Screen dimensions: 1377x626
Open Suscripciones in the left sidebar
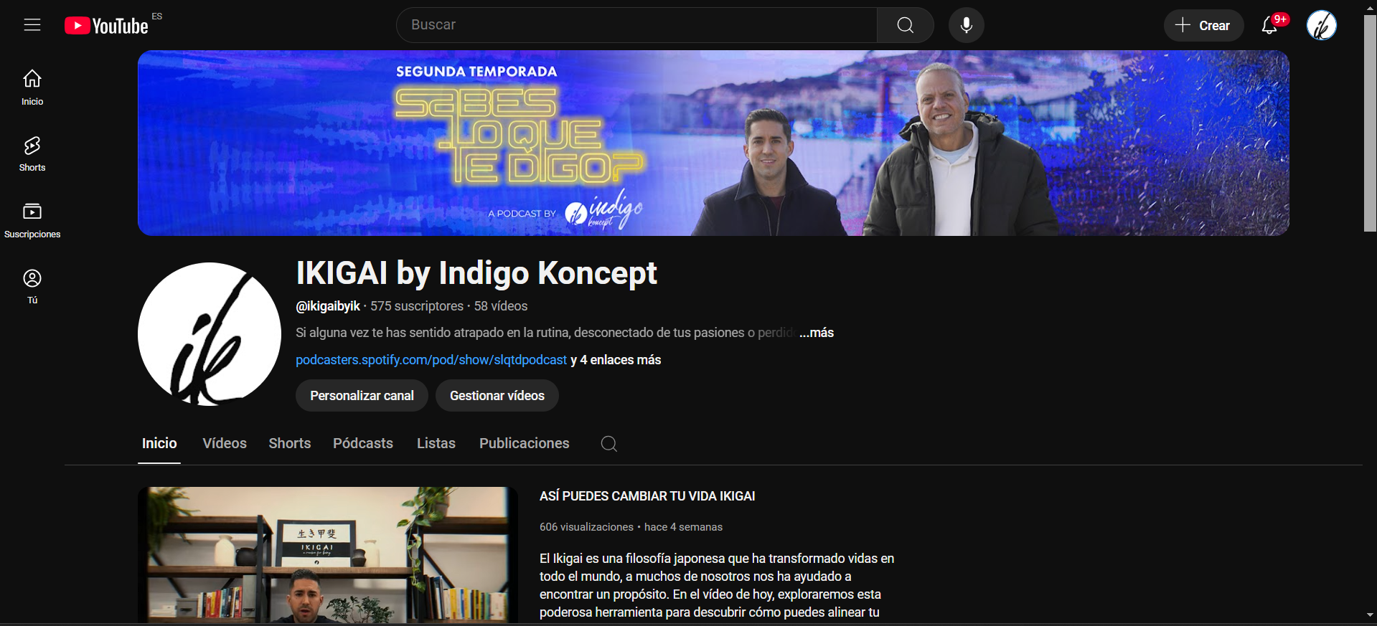32,220
